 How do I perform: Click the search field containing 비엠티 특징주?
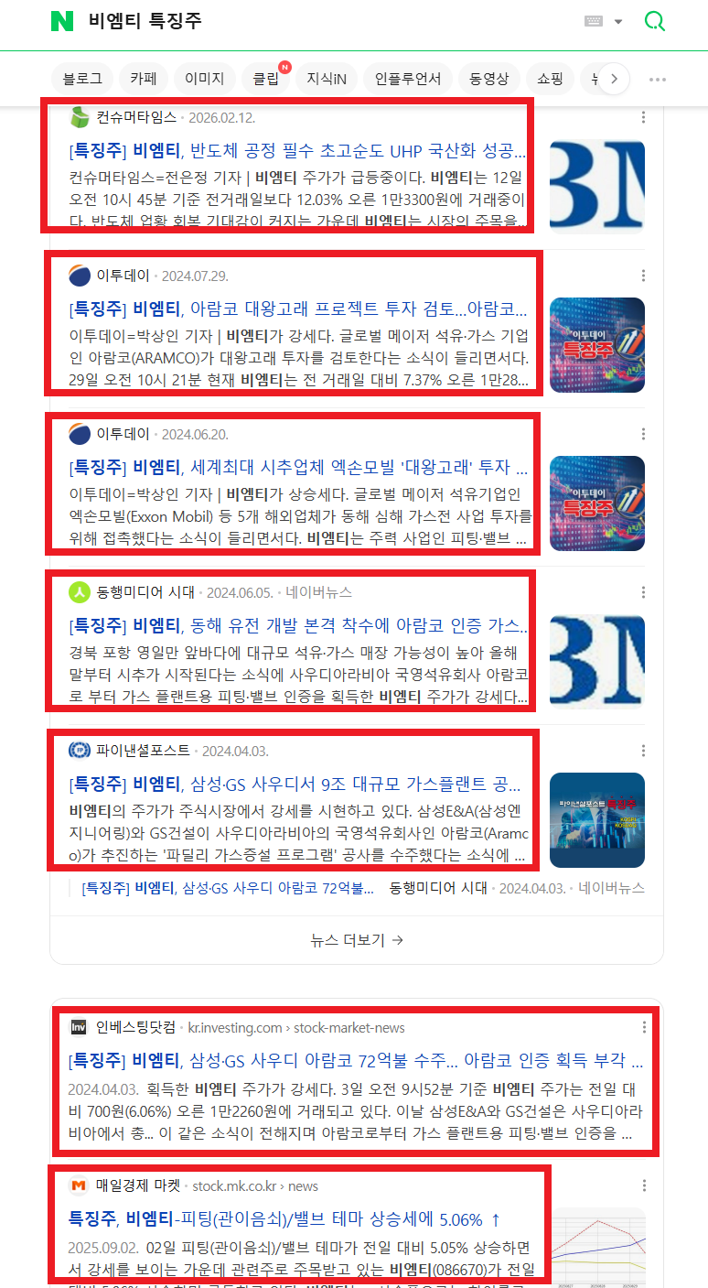click(x=329, y=21)
